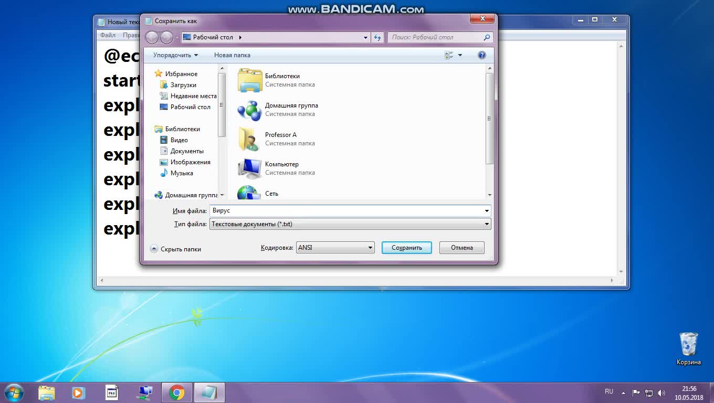Click the RU language indicator
The height and width of the screenshot is (403, 714).
[609, 391]
